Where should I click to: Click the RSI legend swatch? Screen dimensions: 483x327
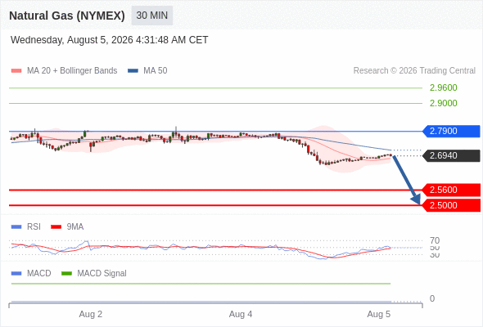pyautogui.click(x=16, y=227)
